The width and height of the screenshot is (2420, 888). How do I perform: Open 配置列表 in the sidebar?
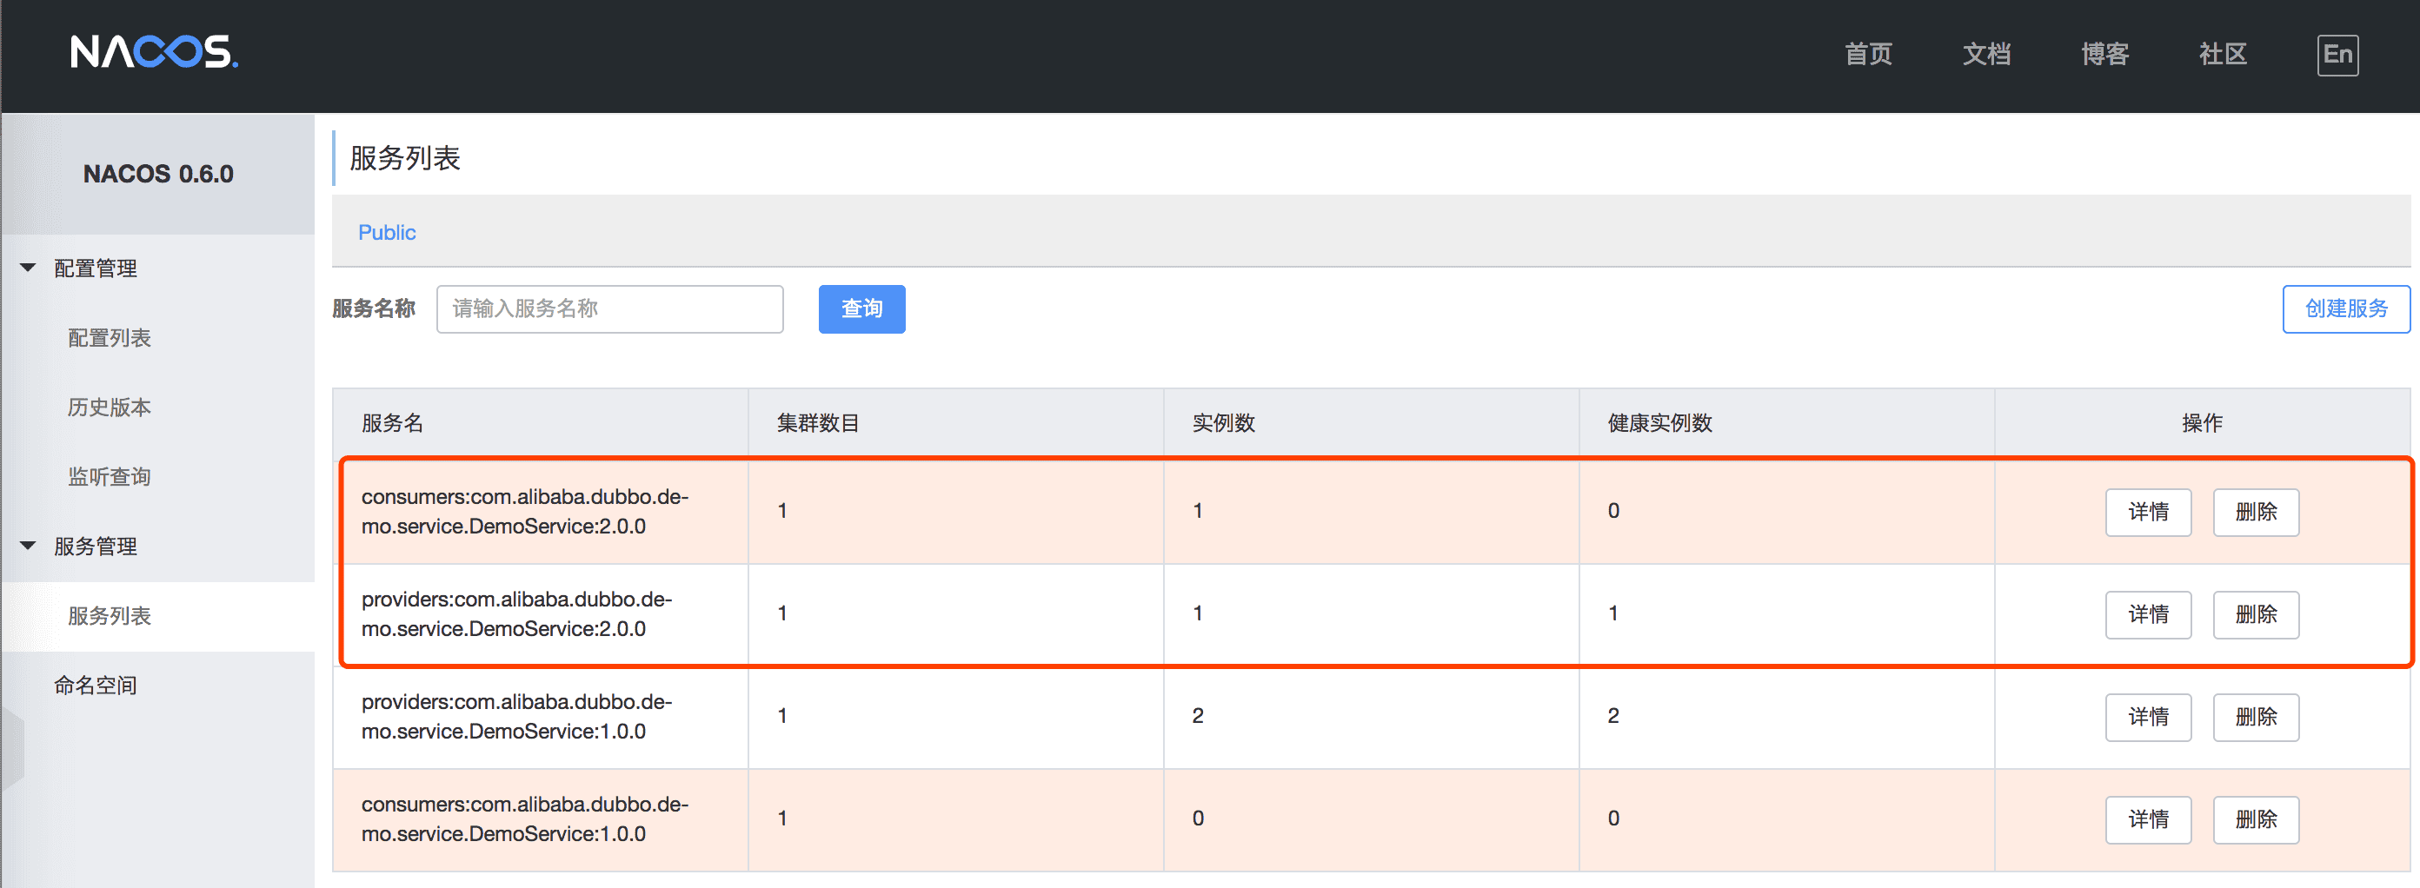click(109, 338)
